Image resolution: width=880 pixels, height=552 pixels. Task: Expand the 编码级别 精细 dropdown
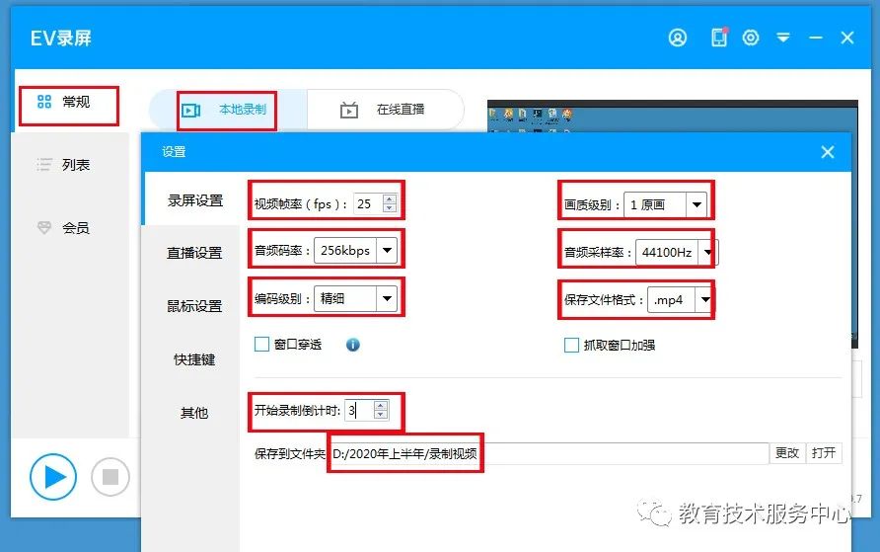[x=387, y=299]
